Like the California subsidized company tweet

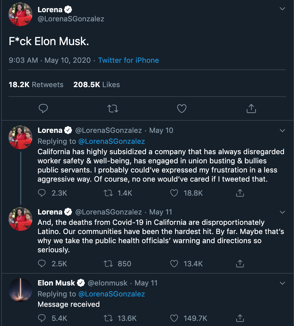tap(174, 193)
